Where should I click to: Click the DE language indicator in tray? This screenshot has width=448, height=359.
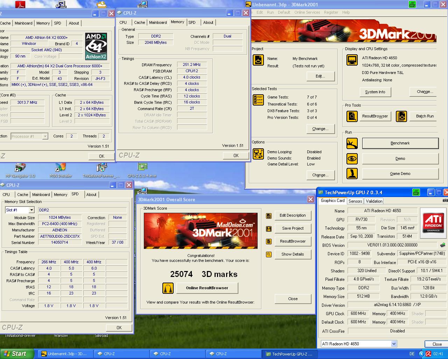[412, 354]
